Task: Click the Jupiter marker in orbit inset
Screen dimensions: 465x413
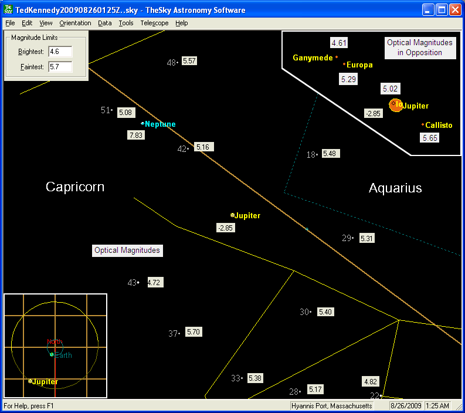Action: coord(30,381)
